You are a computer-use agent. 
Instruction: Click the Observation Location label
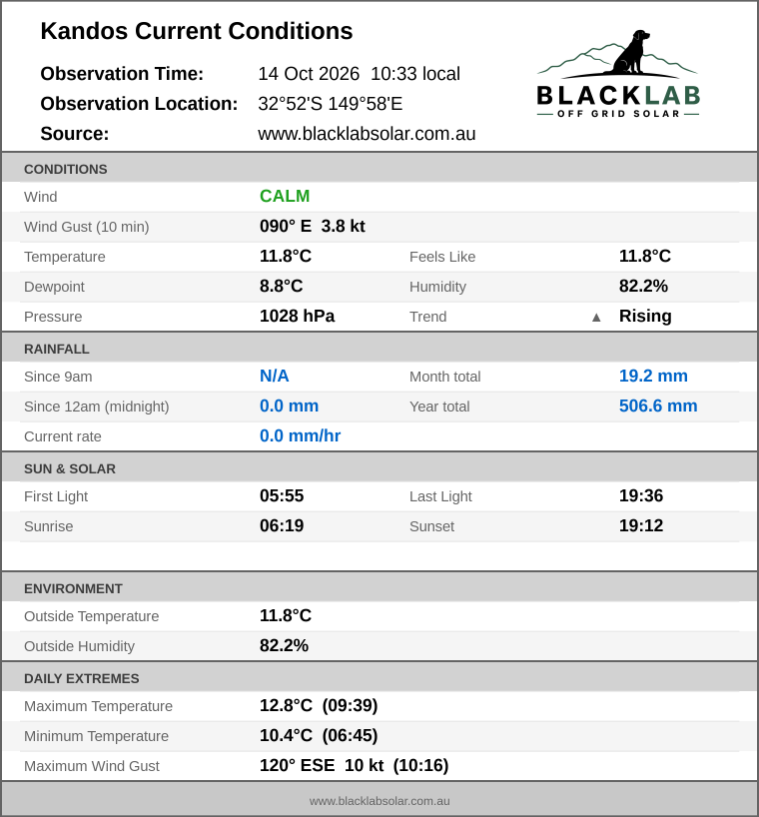[139, 104]
